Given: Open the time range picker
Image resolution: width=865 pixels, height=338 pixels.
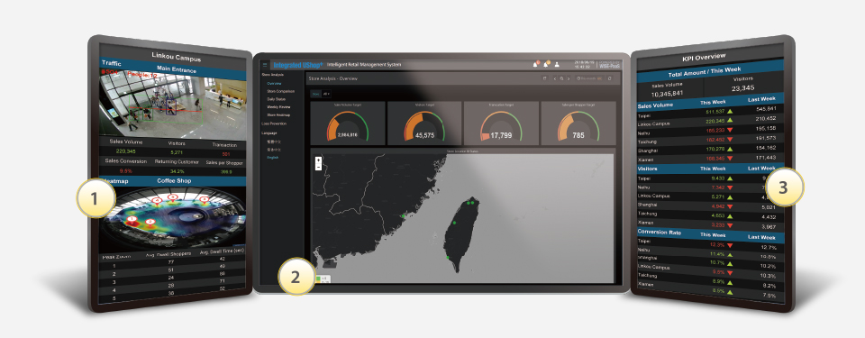Looking at the screenshot, I should coord(589,78).
